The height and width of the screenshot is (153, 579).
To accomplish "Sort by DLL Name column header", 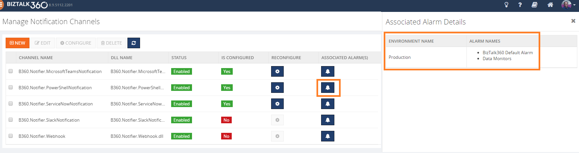I will (x=121, y=57).
